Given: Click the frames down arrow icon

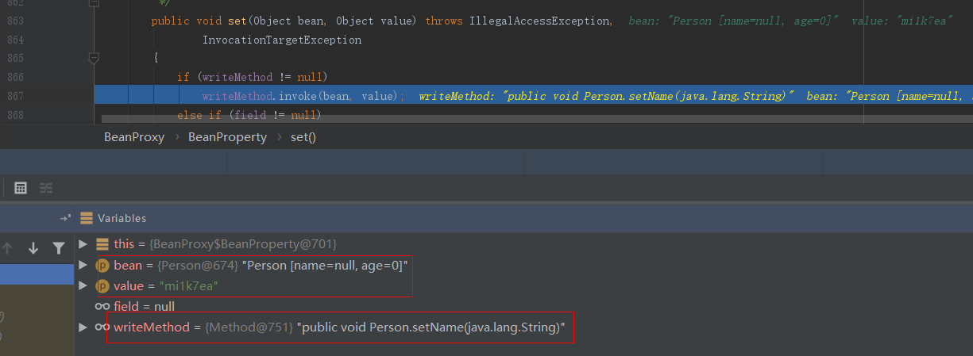Looking at the screenshot, I should click(33, 248).
